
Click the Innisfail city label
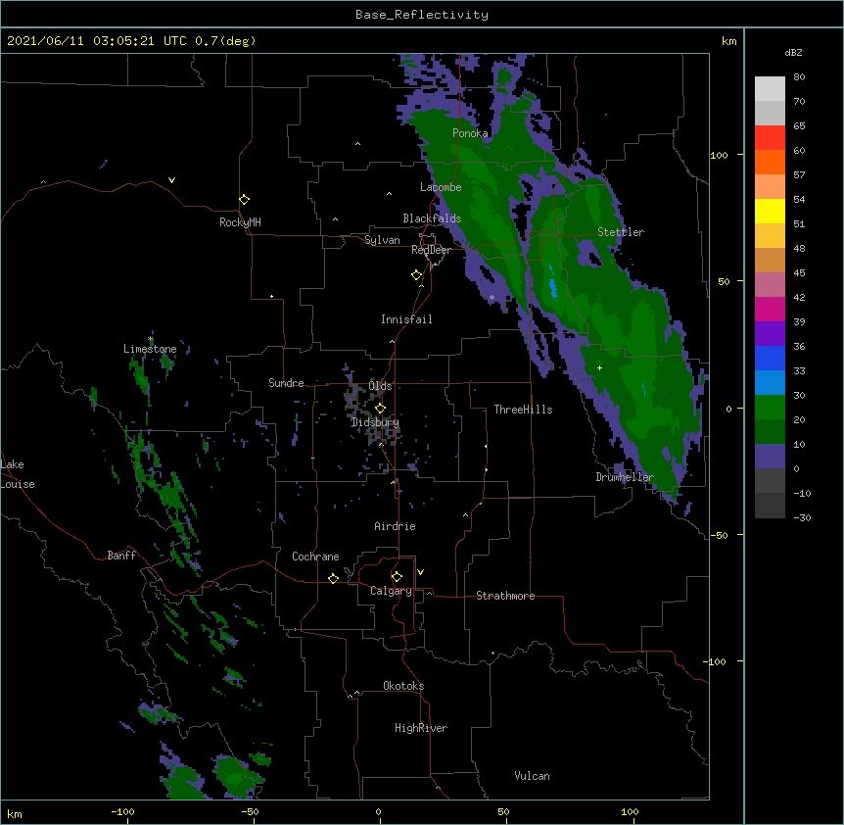click(x=406, y=319)
